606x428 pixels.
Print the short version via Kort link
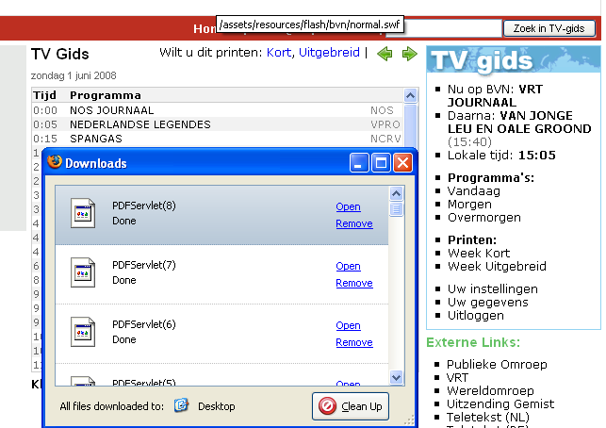pyautogui.click(x=279, y=53)
